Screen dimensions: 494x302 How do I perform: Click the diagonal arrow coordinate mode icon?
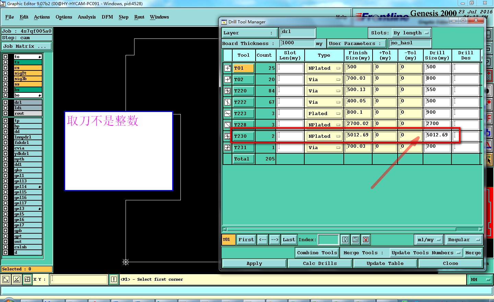click(x=6, y=279)
